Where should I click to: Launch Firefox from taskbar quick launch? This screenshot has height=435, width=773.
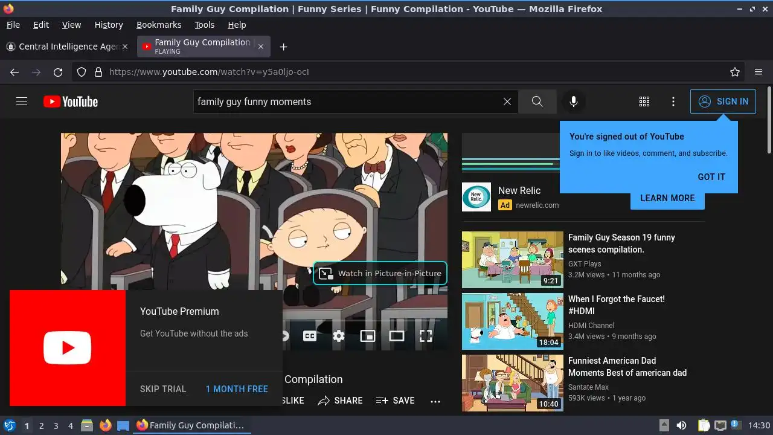(x=105, y=425)
